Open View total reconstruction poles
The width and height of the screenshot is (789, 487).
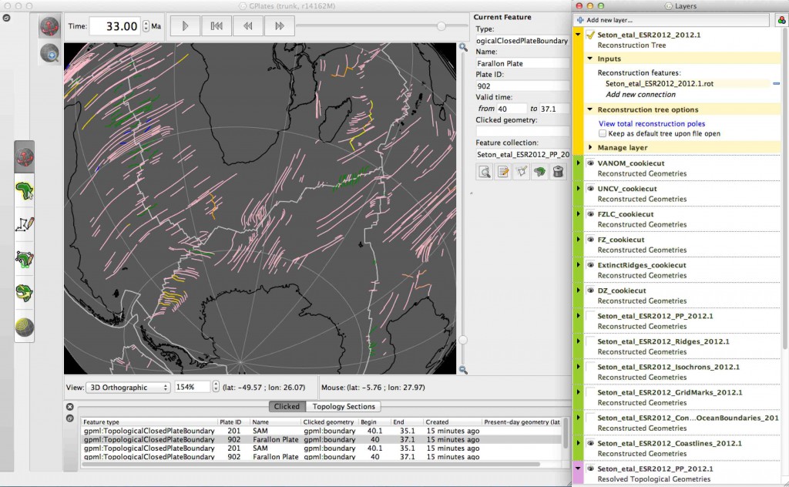coord(653,123)
